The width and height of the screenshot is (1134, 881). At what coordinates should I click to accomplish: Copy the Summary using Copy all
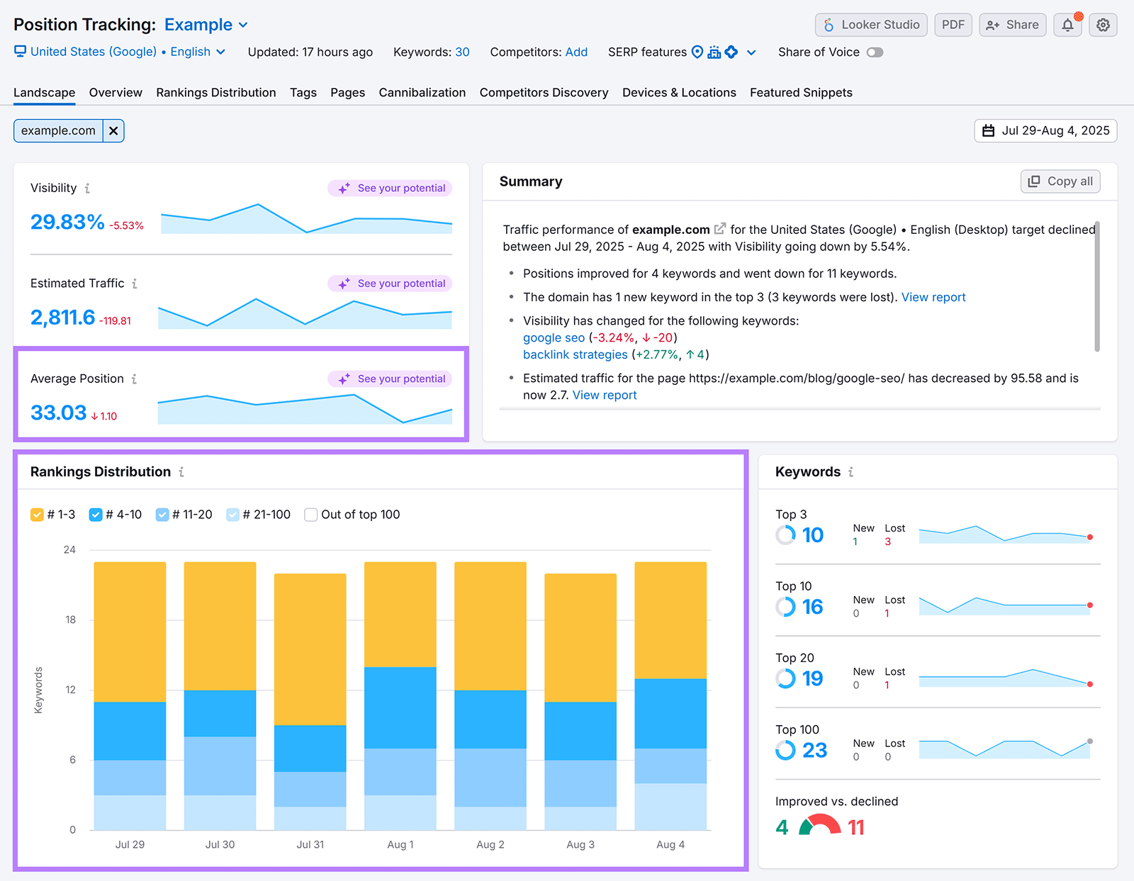1060,181
